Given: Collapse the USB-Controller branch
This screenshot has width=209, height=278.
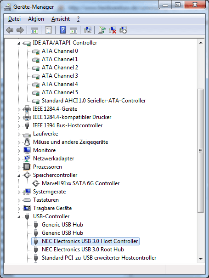Looking at the screenshot, I should [19, 217].
